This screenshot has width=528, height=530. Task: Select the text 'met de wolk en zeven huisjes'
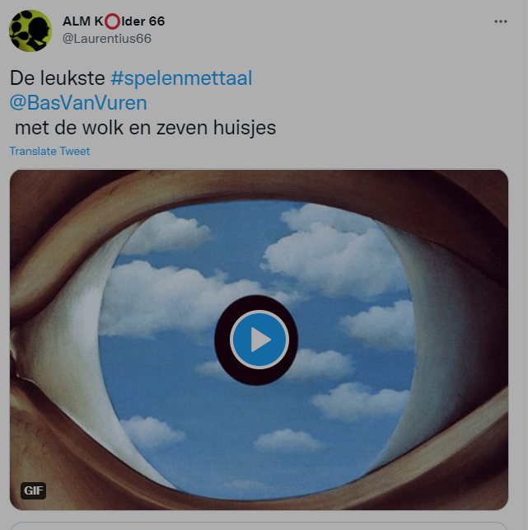tap(145, 128)
